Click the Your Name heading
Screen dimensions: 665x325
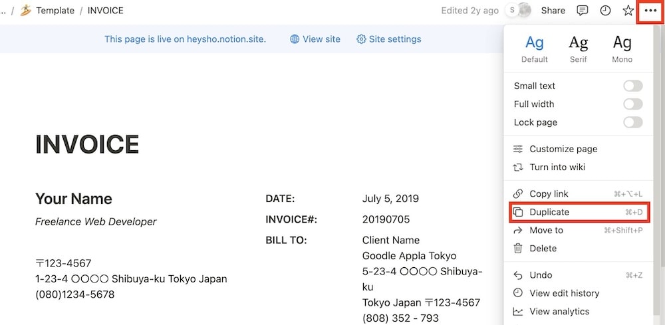73,199
